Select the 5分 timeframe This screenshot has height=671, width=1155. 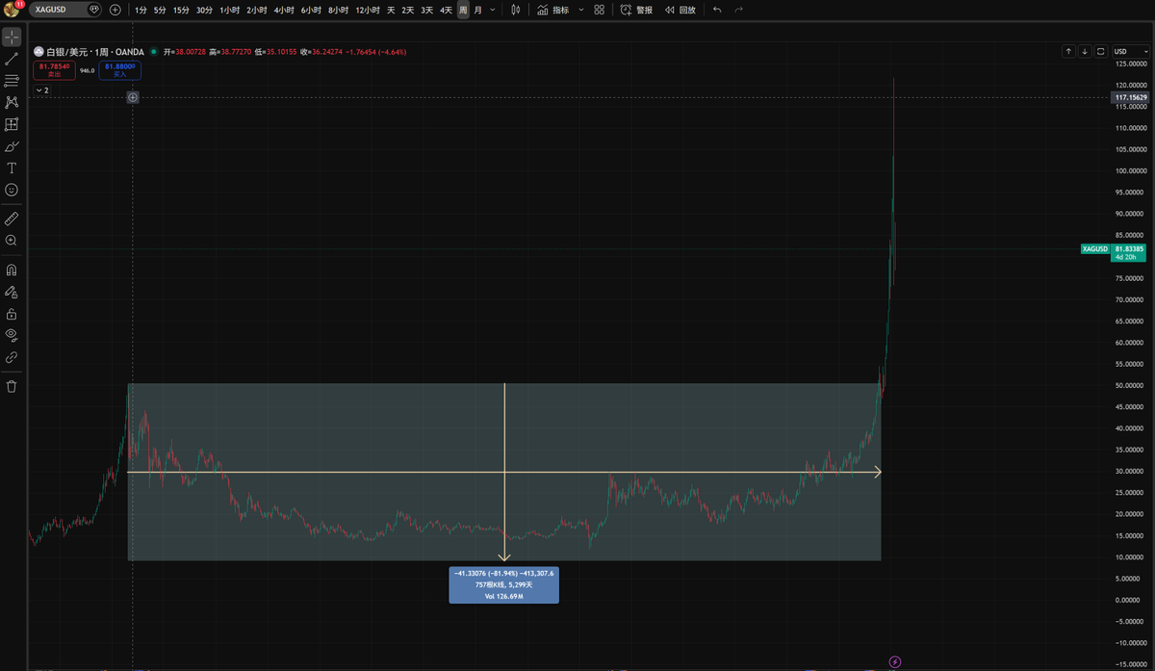160,10
